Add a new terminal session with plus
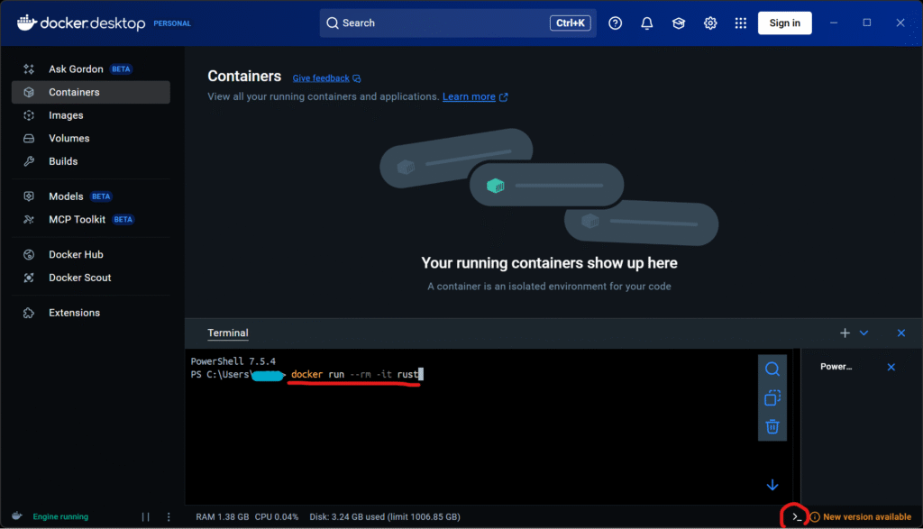Viewport: 923px width, 529px height. [x=845, y=333]
